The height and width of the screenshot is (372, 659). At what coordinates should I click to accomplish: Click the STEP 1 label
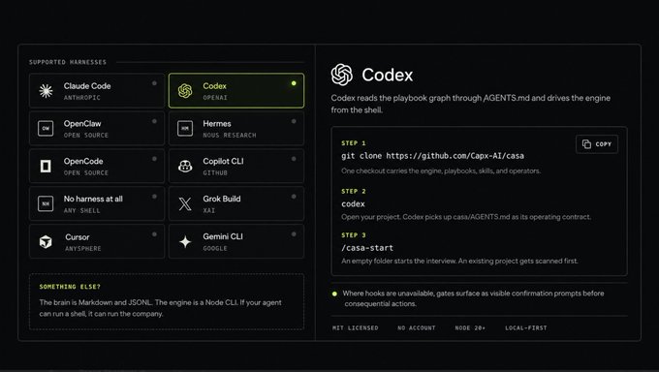(354, 143)
